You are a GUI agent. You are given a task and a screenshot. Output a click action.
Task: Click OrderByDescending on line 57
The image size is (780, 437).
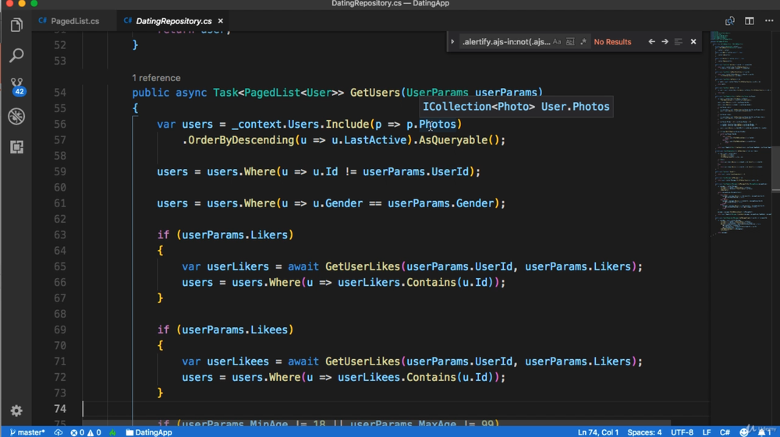[x=241, y=140]
